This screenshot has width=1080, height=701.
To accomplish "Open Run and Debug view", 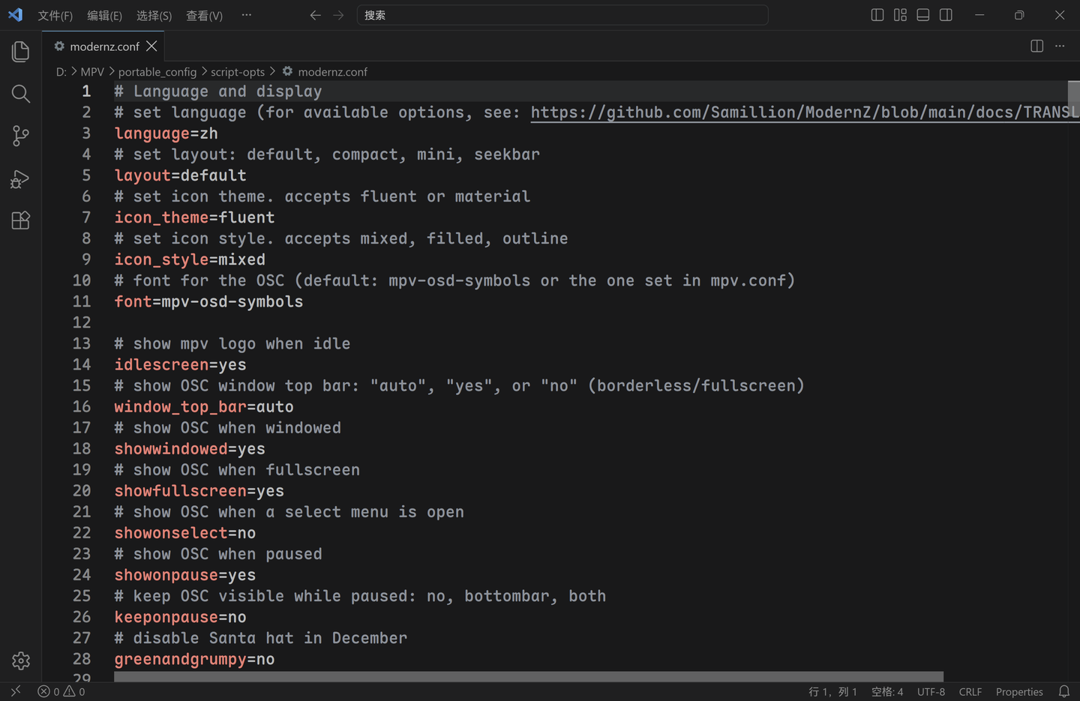I will [x=21, y=178].
